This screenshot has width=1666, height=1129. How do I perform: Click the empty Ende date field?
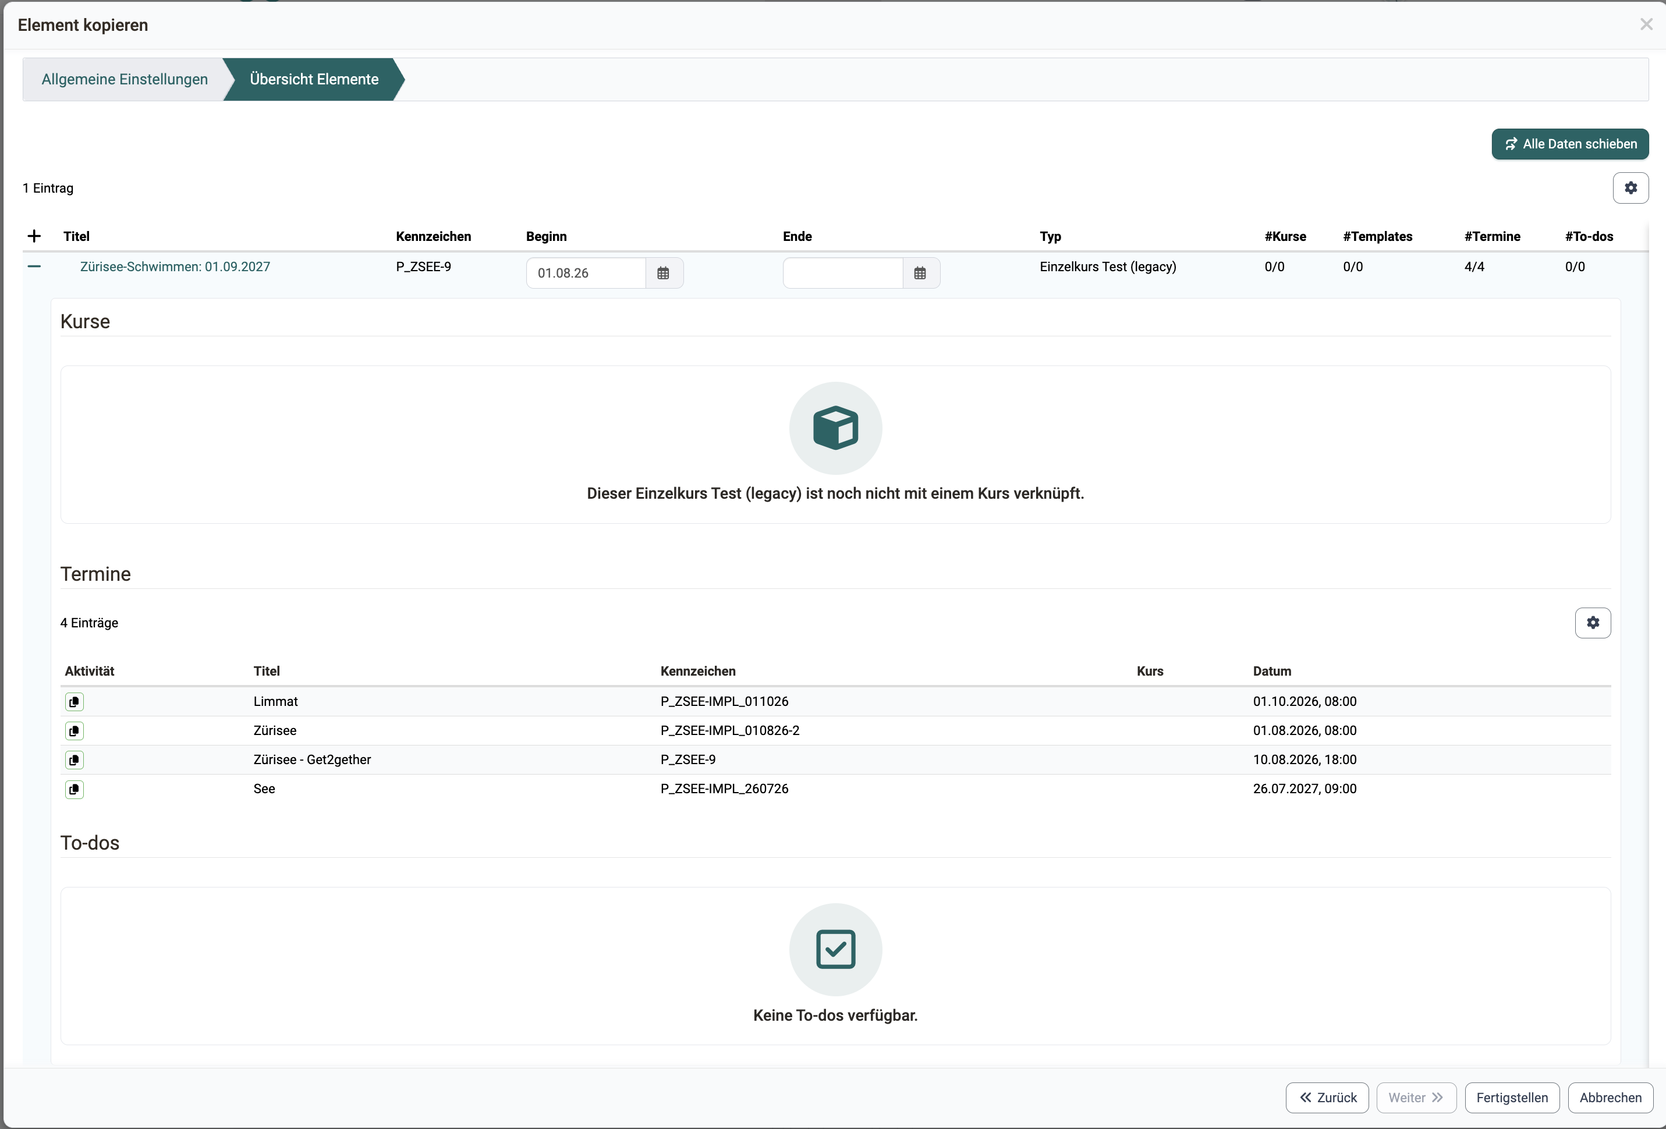tap(843, 273)
